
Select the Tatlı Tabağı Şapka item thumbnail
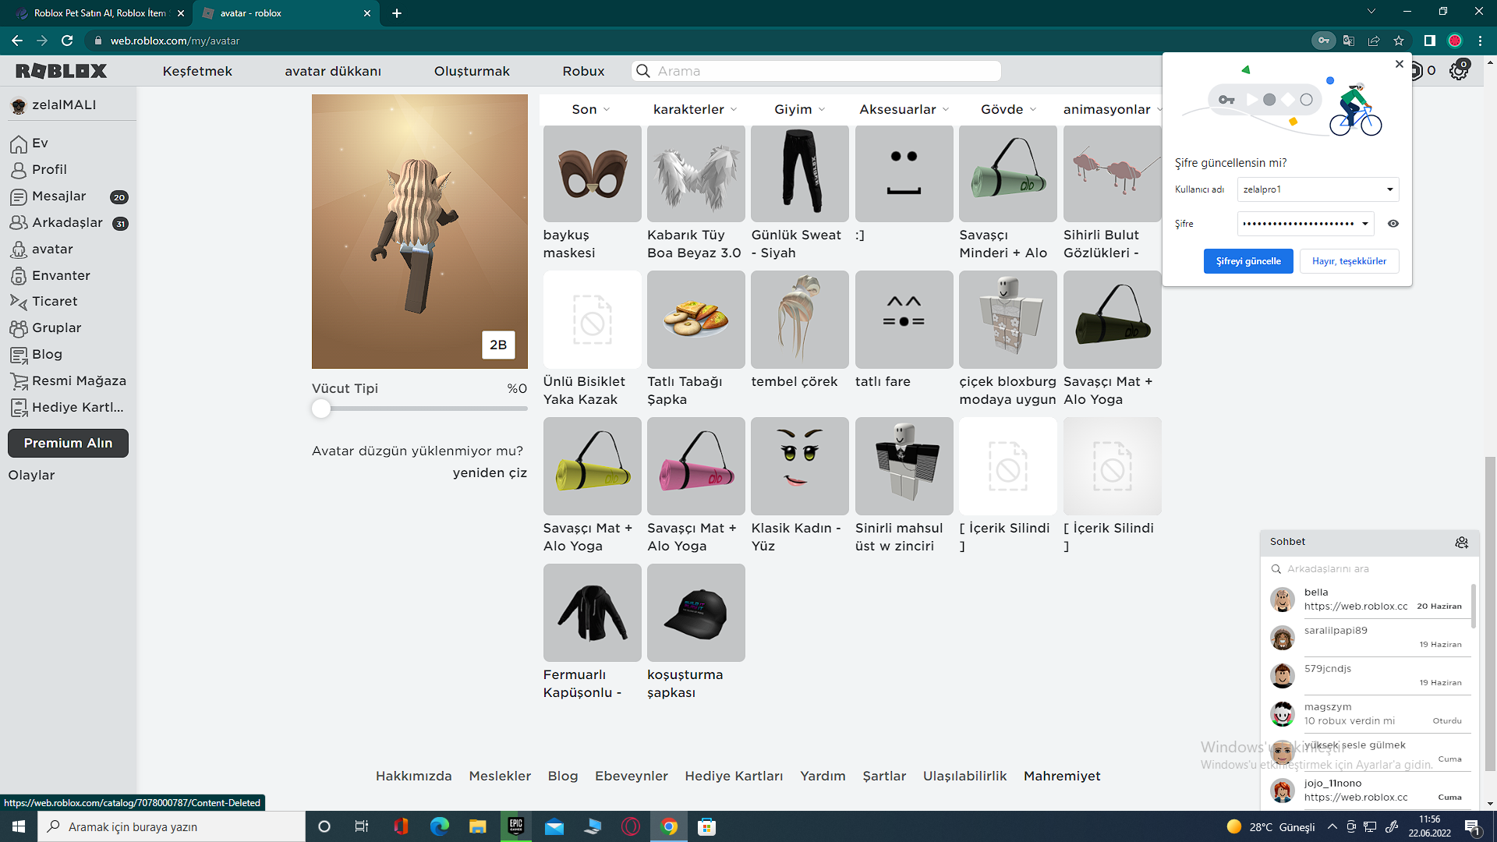click(x=695, y=320)
